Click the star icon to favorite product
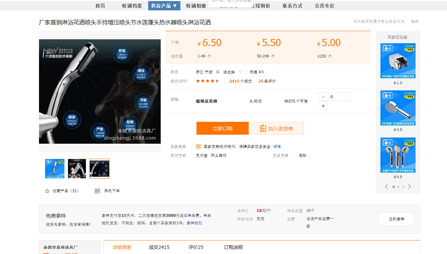Screen dimensions: 447x254 [x=47, y=191]
